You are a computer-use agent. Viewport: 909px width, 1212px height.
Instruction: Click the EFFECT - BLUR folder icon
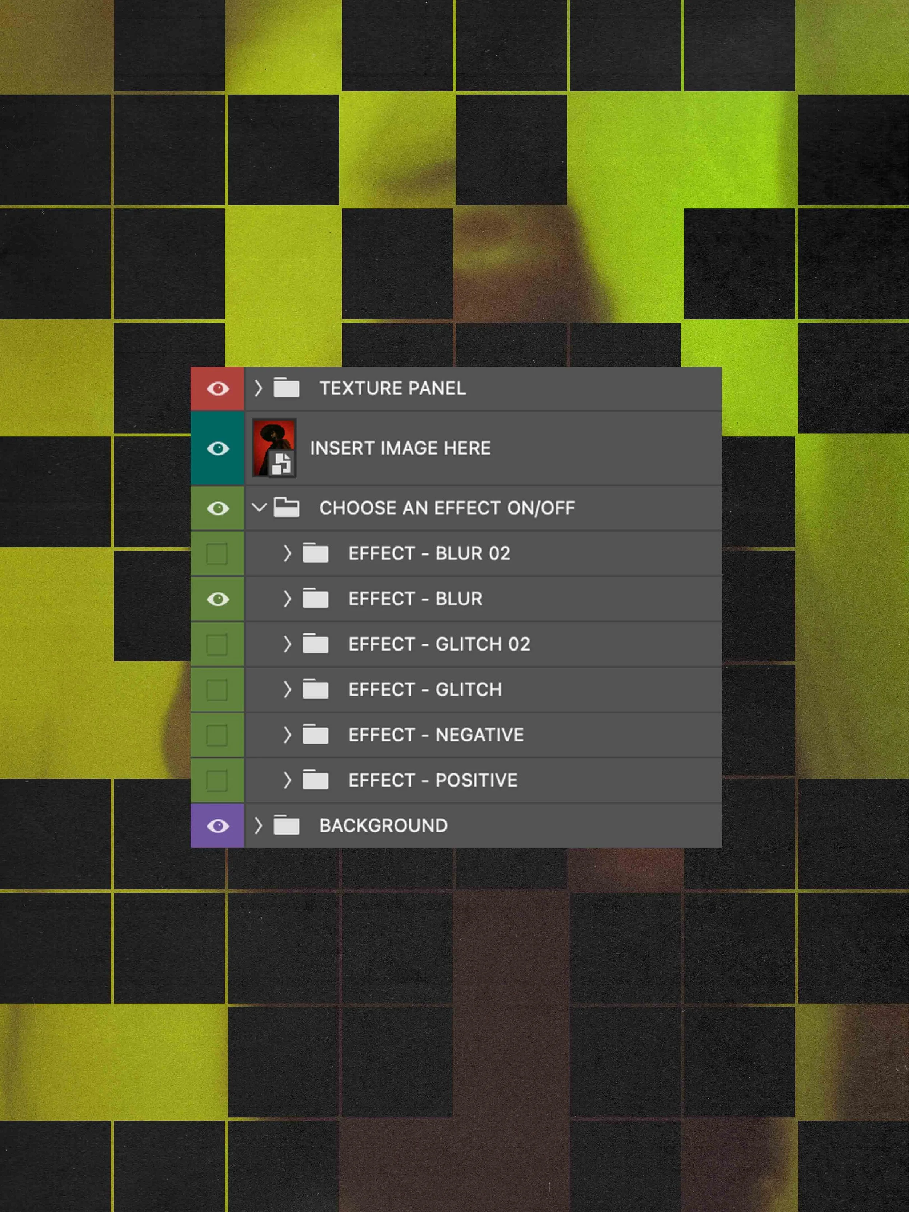point(316,598)
